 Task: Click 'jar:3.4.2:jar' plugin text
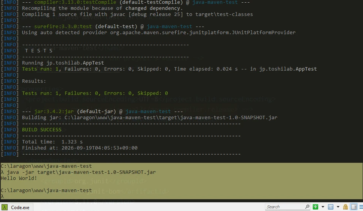pyautogui.click(x=54, y=112)
